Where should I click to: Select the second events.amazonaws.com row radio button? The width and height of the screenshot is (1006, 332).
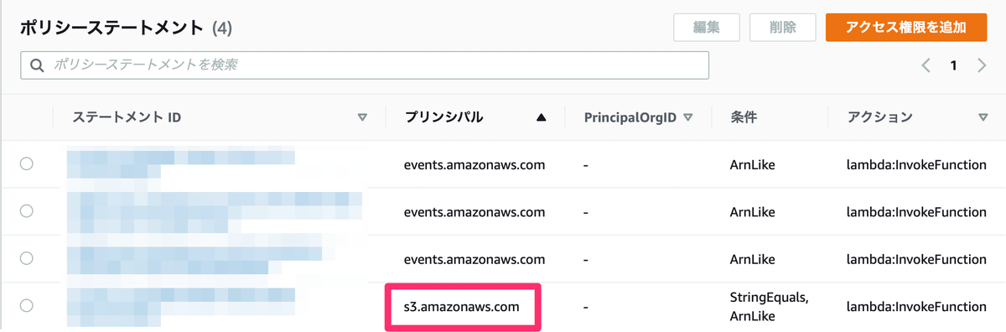pos(26,211)
